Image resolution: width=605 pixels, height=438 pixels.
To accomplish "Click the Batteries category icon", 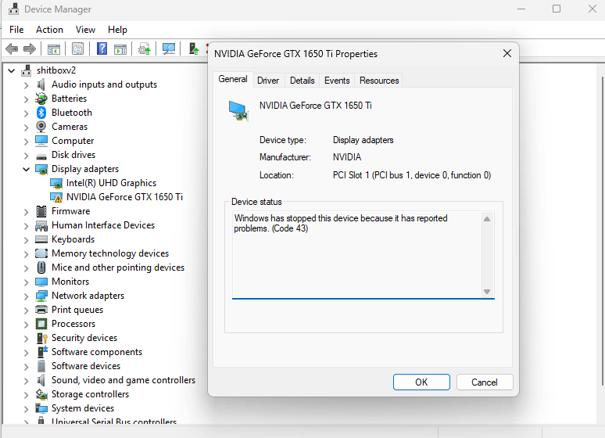I will [41, 99].
